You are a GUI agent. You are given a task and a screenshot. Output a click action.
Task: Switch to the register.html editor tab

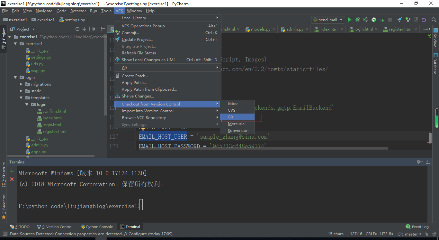(400, 29)
